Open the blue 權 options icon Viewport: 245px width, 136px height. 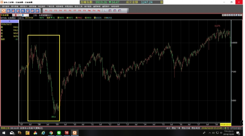tap(18, 11)
